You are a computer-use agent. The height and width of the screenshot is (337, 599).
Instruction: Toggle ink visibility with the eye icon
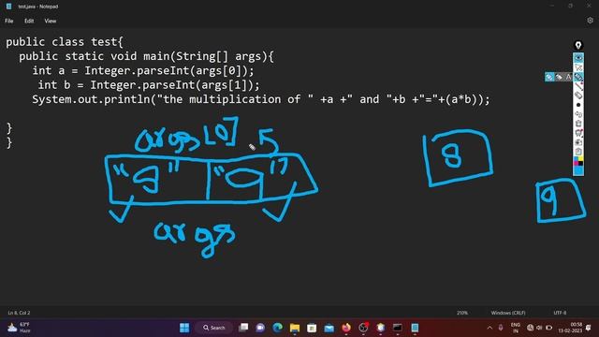coord(578,58)
